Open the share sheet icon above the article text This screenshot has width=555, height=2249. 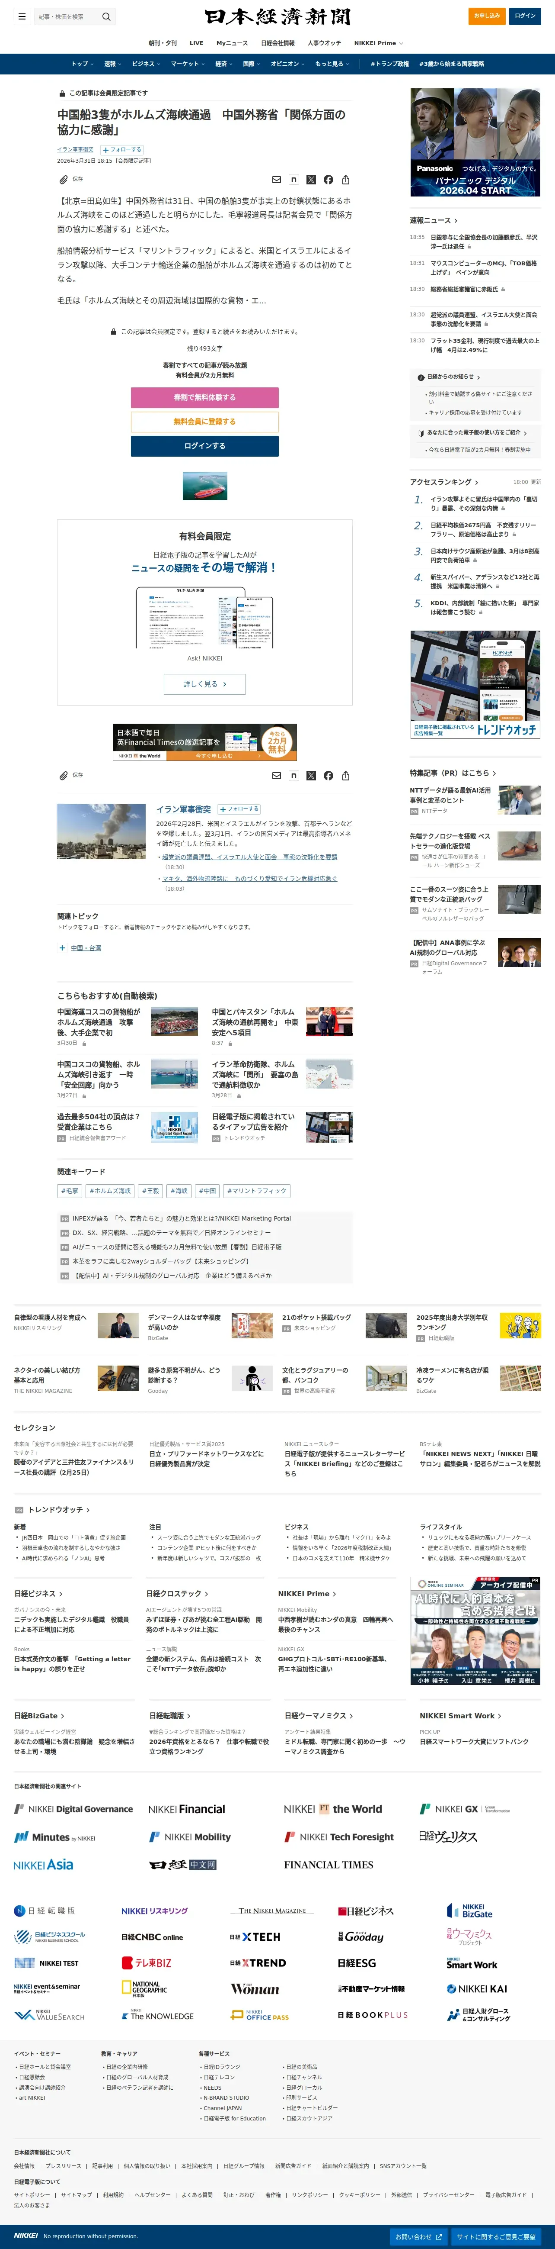(x=346, y=180)
